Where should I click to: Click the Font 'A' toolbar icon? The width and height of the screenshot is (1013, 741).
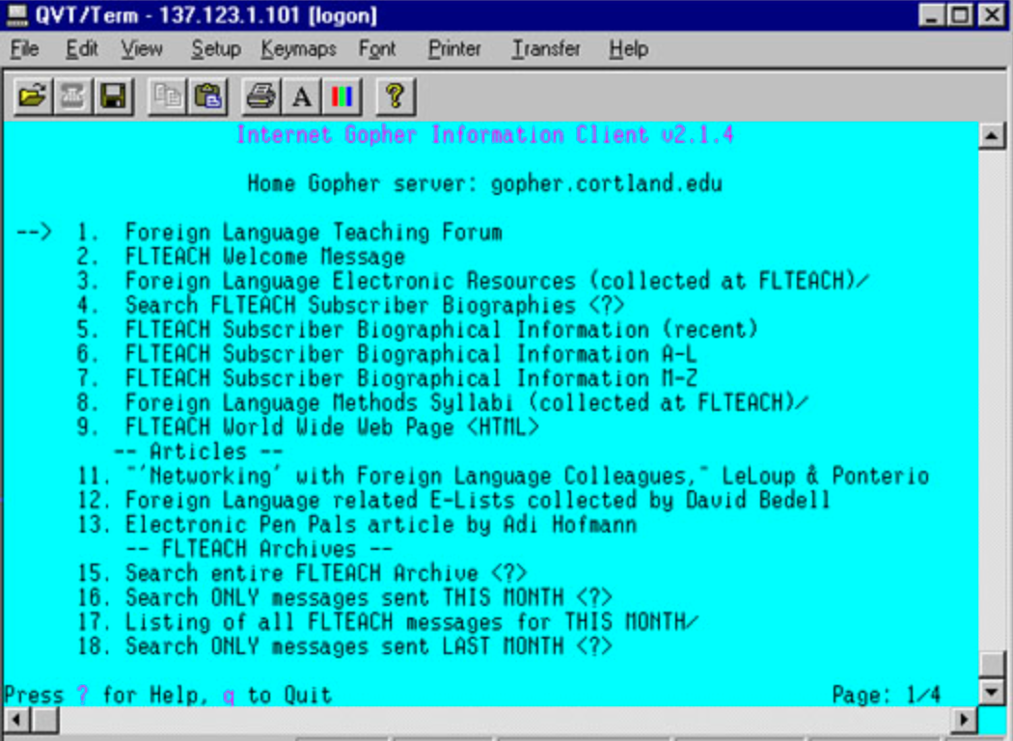tap(302, 96)
